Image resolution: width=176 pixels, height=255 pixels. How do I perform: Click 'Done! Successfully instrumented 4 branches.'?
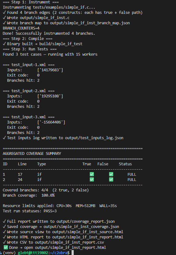(49, 33)
